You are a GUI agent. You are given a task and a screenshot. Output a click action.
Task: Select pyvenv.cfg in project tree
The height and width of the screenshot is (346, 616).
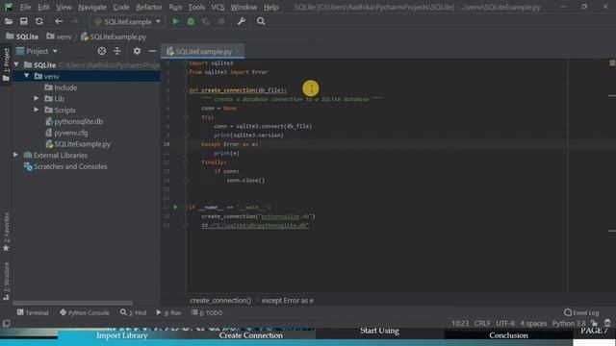coord(66,133)
